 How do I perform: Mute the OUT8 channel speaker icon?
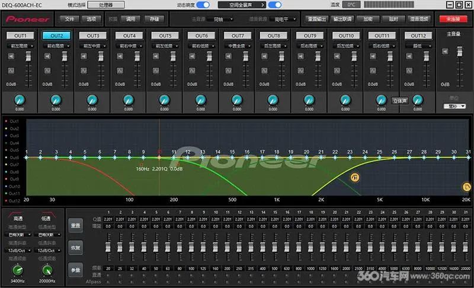click(x=264, y=56)
